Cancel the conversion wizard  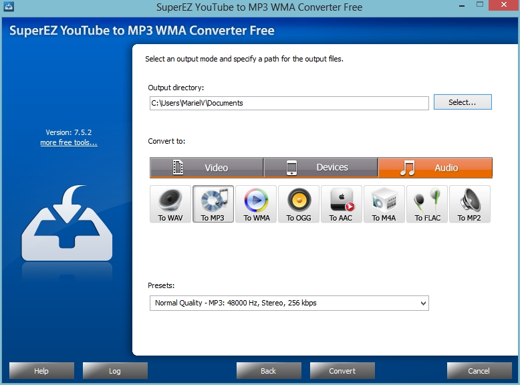(479, 371)
